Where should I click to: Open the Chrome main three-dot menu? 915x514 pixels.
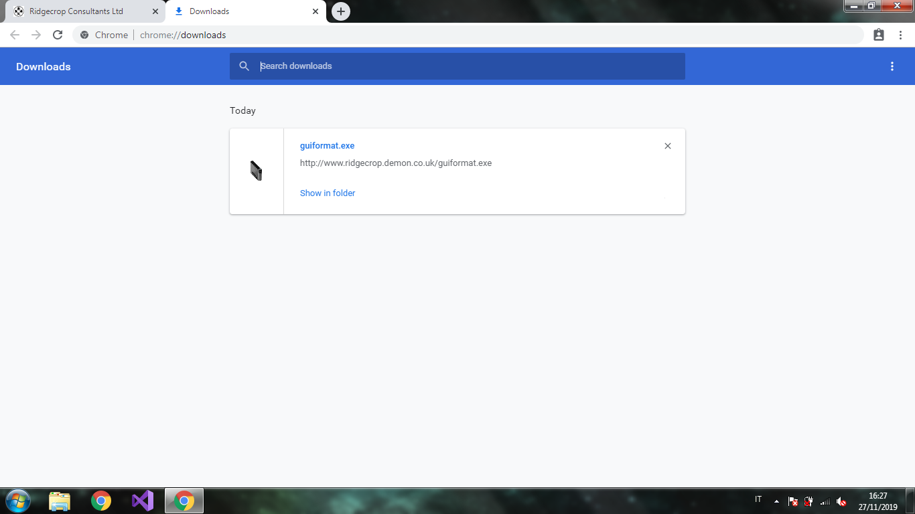pyautogui.click(x=900, y=35)
